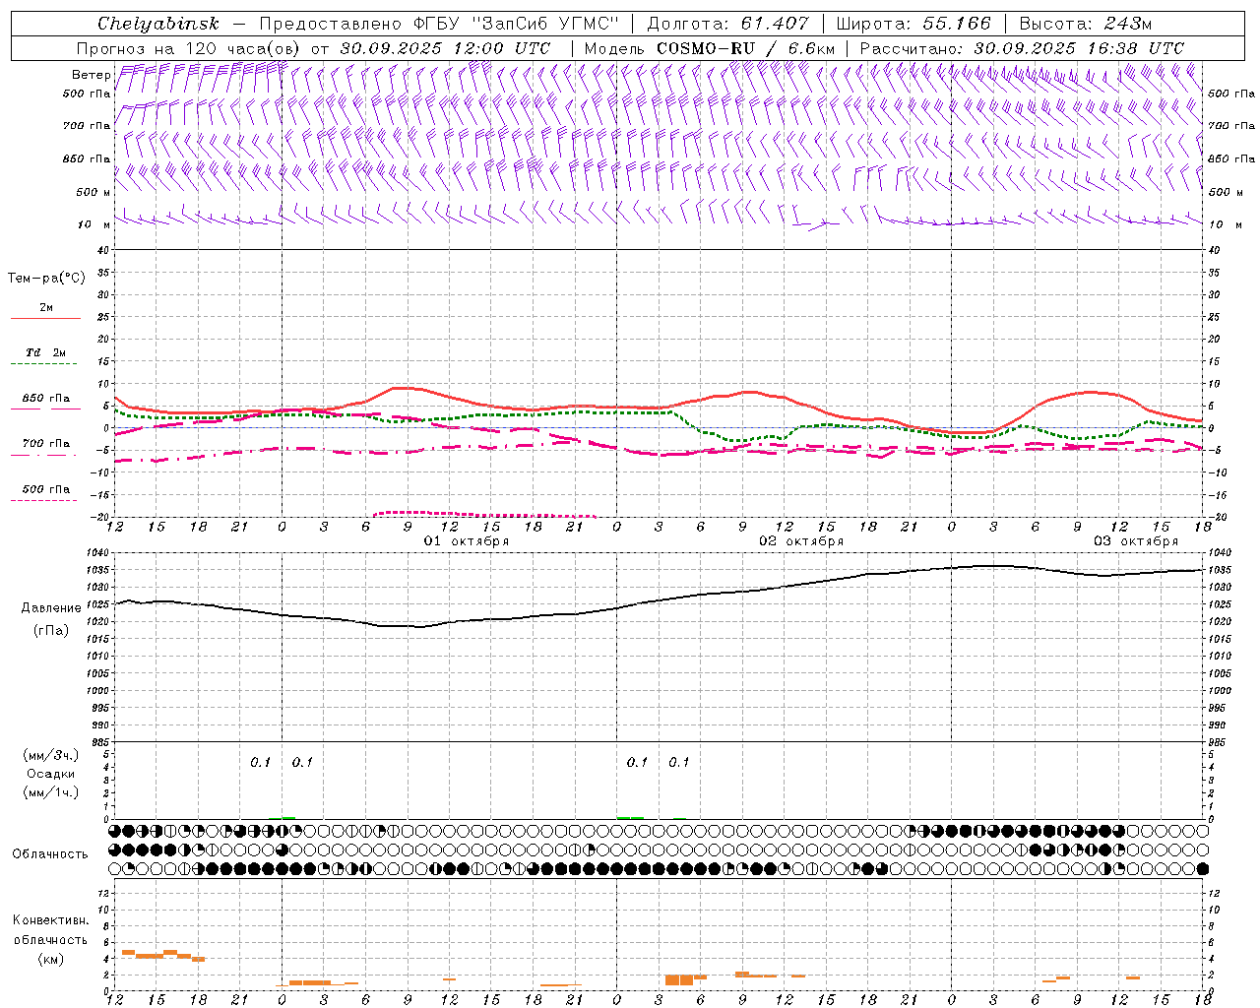Click the 'Осадки' precipitation label
This screenshot has height=1008, width=1260.
pos(51,774)
